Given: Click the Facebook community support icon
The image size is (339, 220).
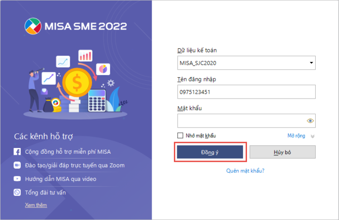Looking at the screenshot, I should click(16, 152).
